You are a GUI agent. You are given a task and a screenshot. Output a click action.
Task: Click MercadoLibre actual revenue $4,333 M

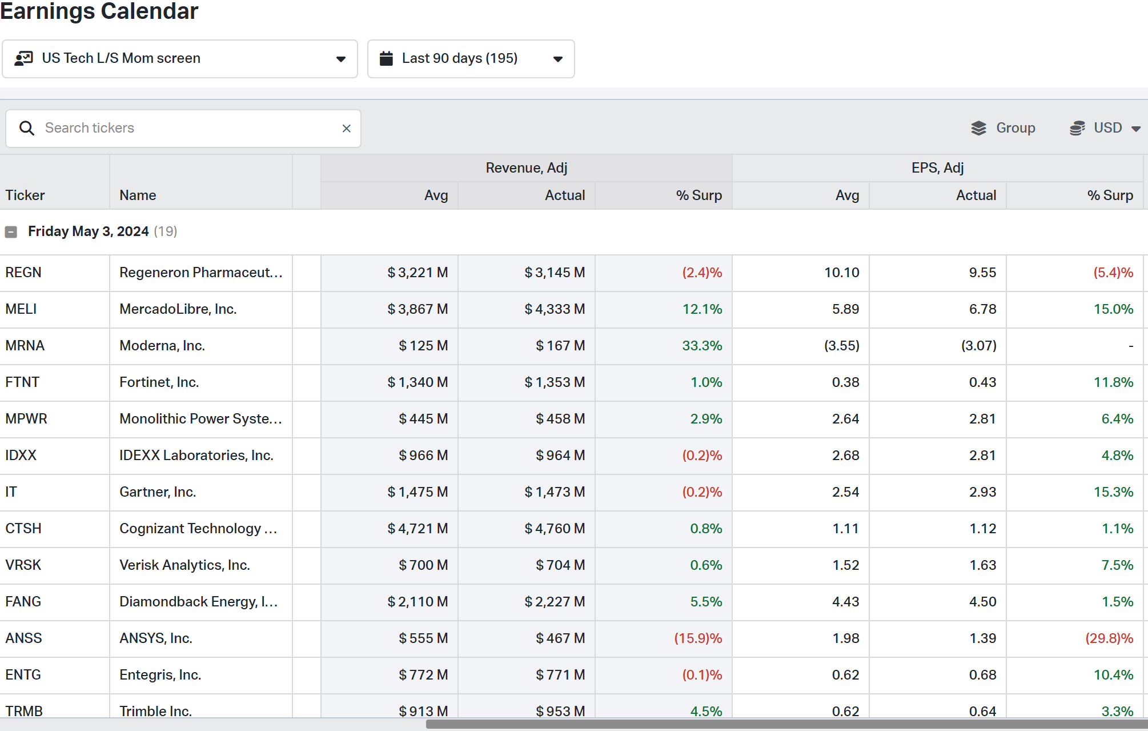[555, 309]
